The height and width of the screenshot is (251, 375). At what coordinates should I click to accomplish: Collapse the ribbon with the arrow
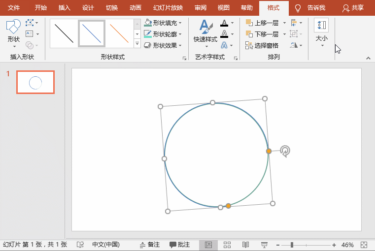[368, 58]
